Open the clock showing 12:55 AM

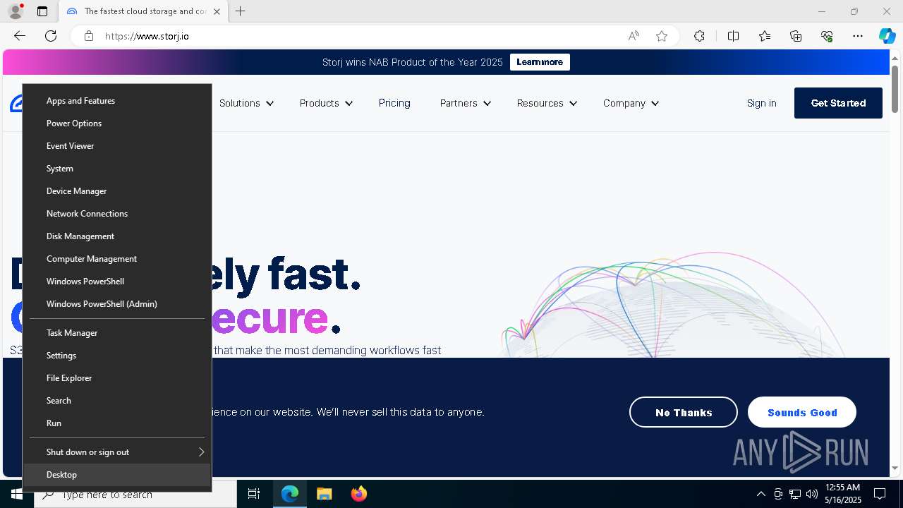click(x=842, y=494)
